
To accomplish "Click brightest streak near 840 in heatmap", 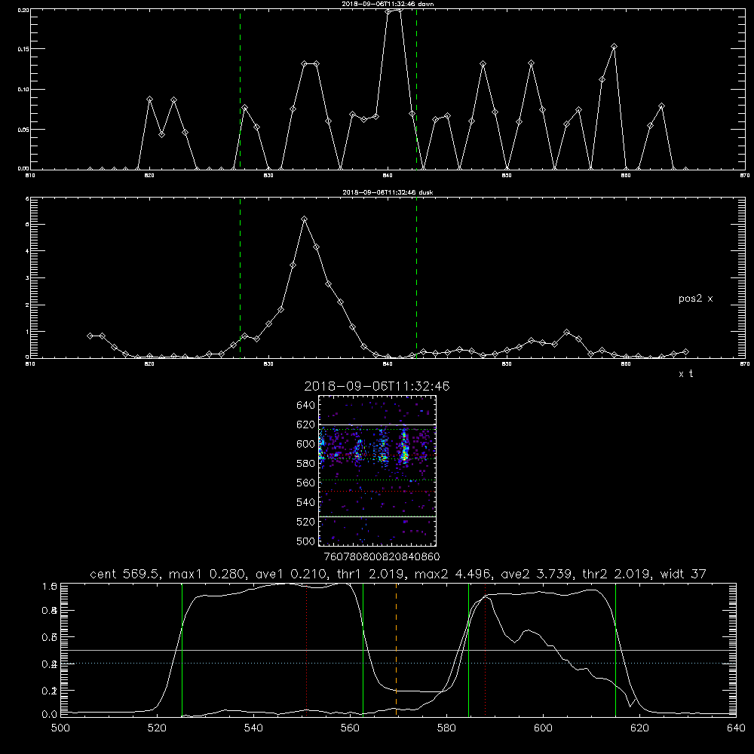I will click(404, 447).
